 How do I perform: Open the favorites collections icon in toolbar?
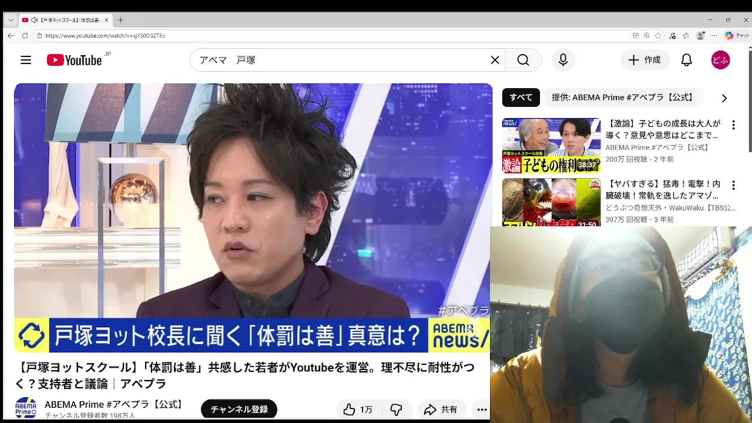point(686,35)
